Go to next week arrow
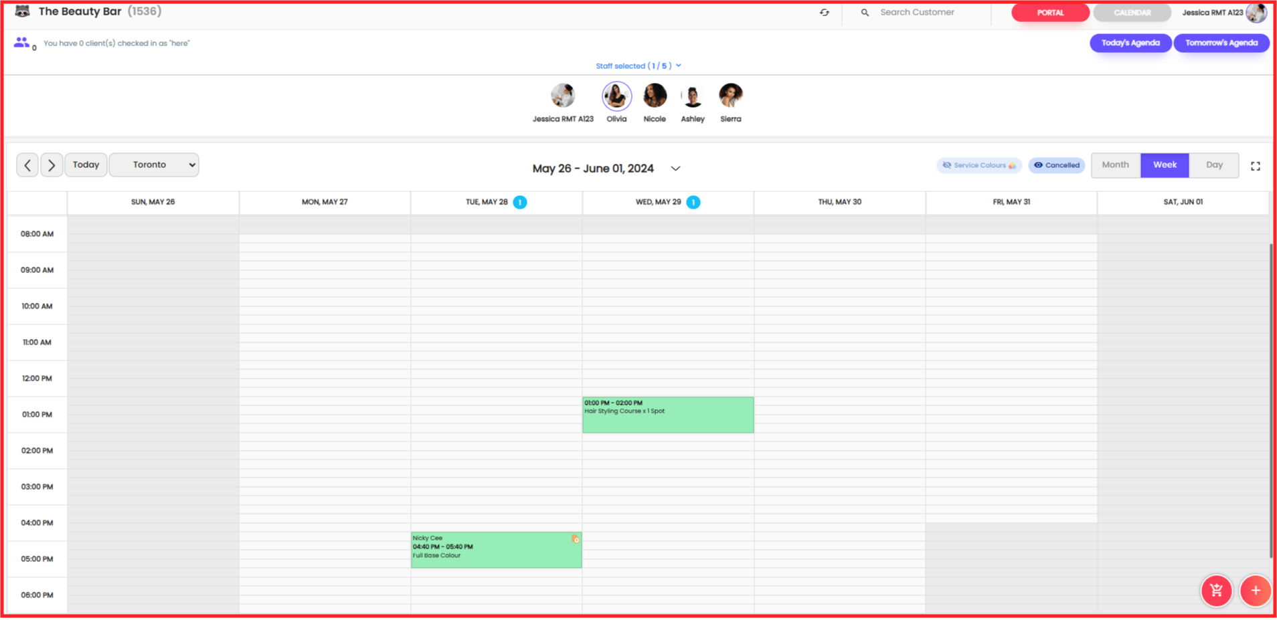 [52, 165]
